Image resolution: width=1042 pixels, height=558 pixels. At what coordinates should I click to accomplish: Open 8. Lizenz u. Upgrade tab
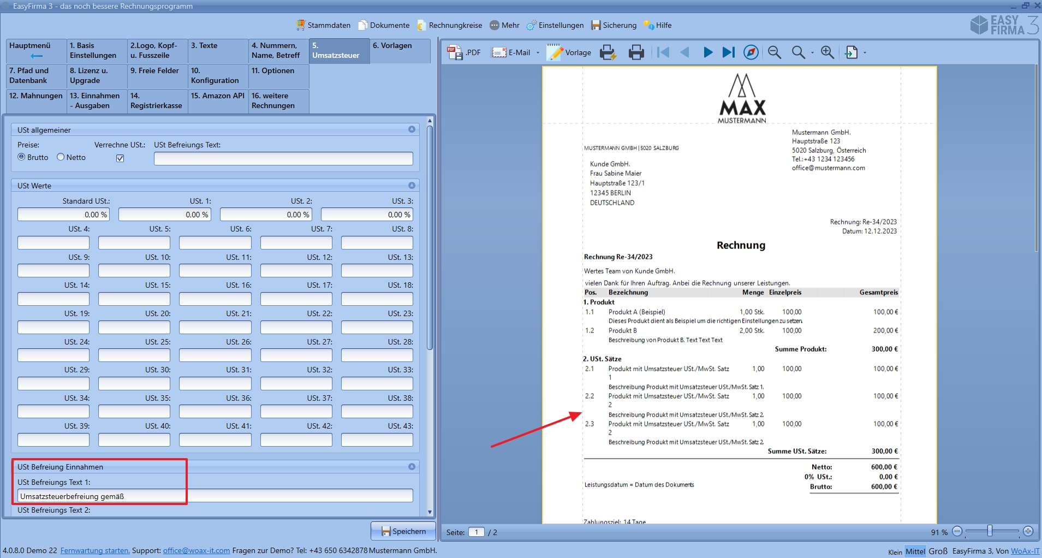coord(97,76)
